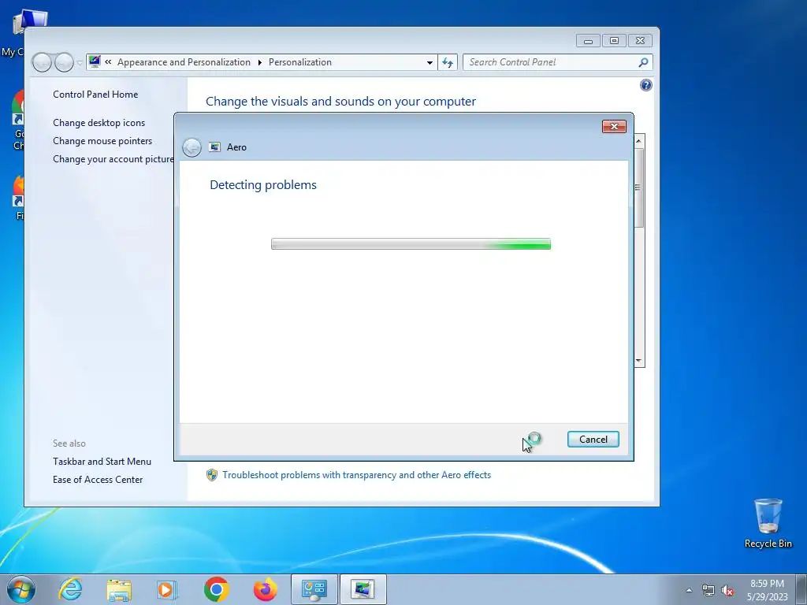Cancel the Aero troubleshooter
The height and width of the screenshot is (605, 807).
coord(593,440)
